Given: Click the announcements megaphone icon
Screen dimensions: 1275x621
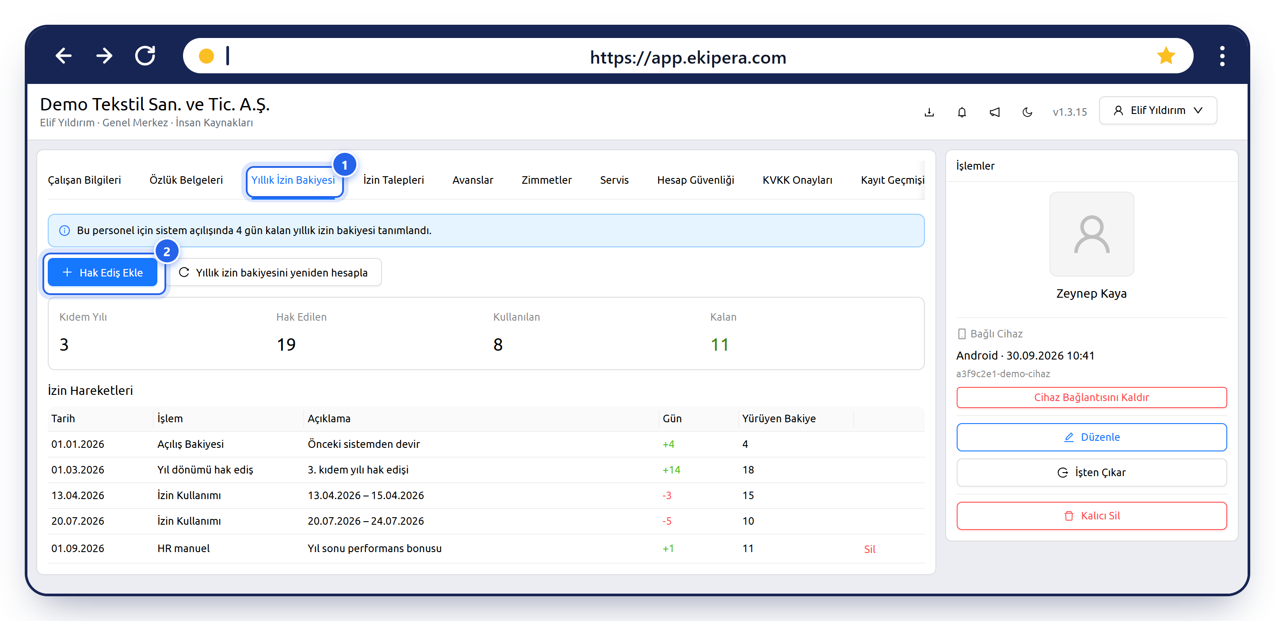Looking at the screenshot, I should [x=994, y=112].
